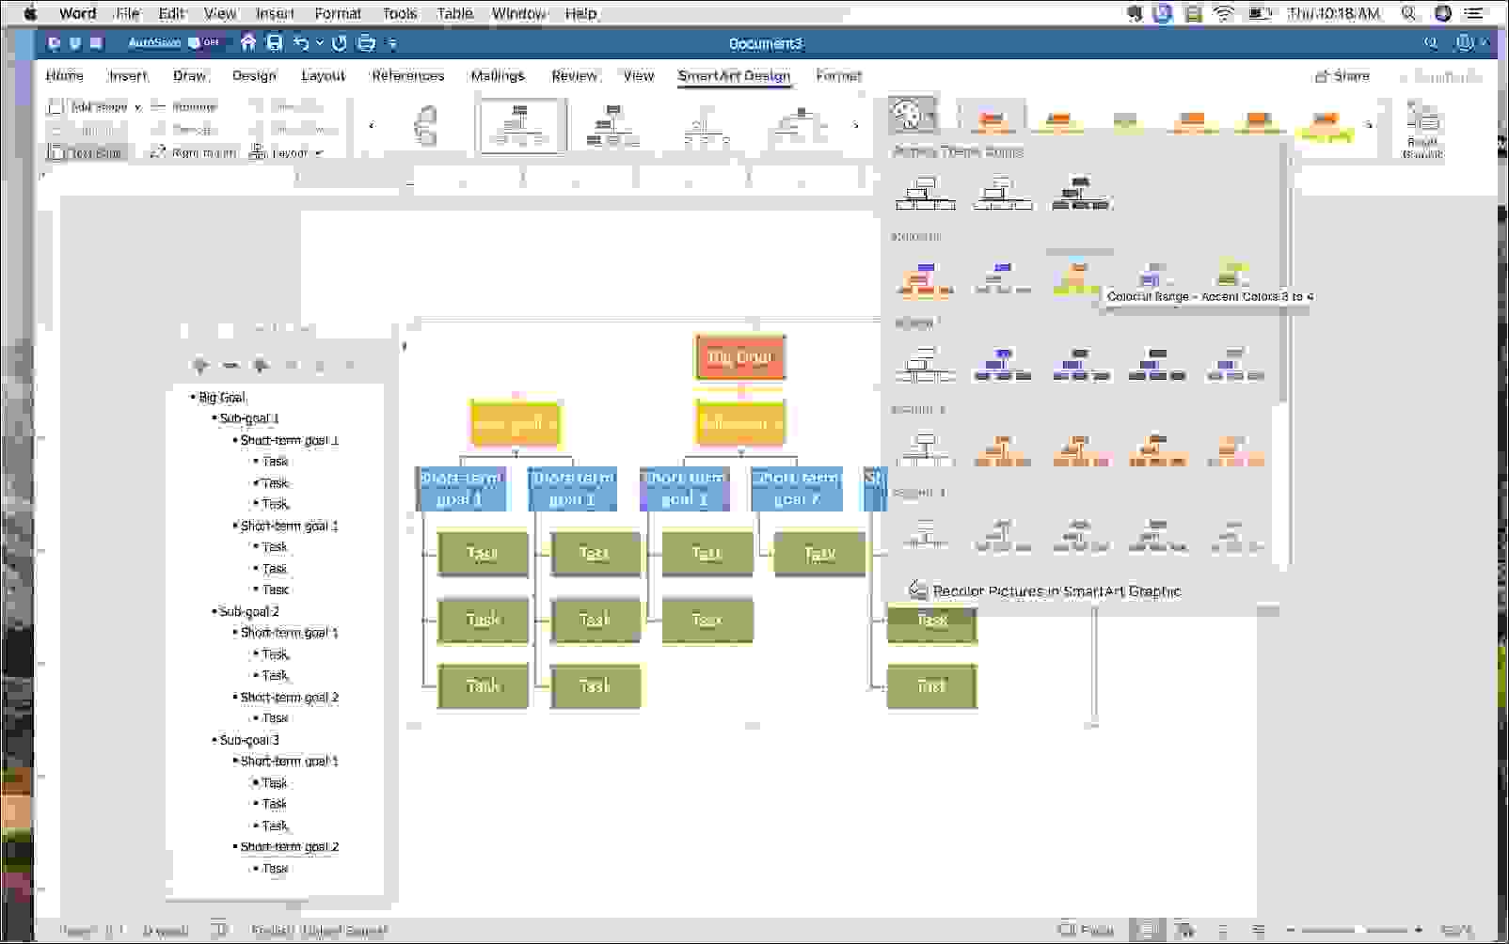
Task: Click the Save icon in the quick toolbar
Action: (x=274, y=43)
